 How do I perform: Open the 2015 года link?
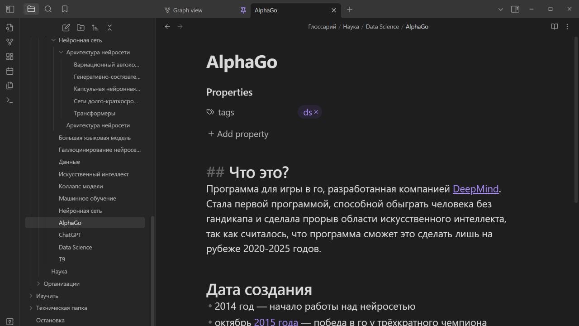[276, 322]
